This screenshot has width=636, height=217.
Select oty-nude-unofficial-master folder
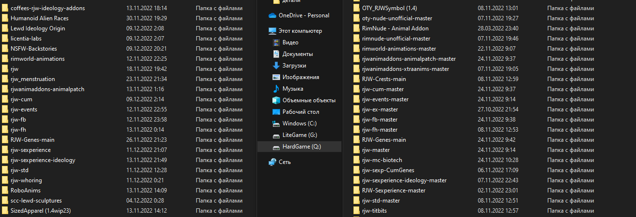pyautogui.click(x=397, y=18)
